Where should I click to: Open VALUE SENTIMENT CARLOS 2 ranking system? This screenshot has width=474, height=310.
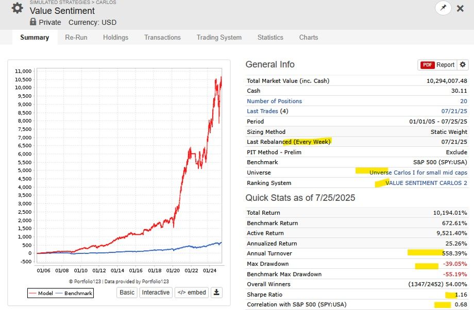point(426,183)
